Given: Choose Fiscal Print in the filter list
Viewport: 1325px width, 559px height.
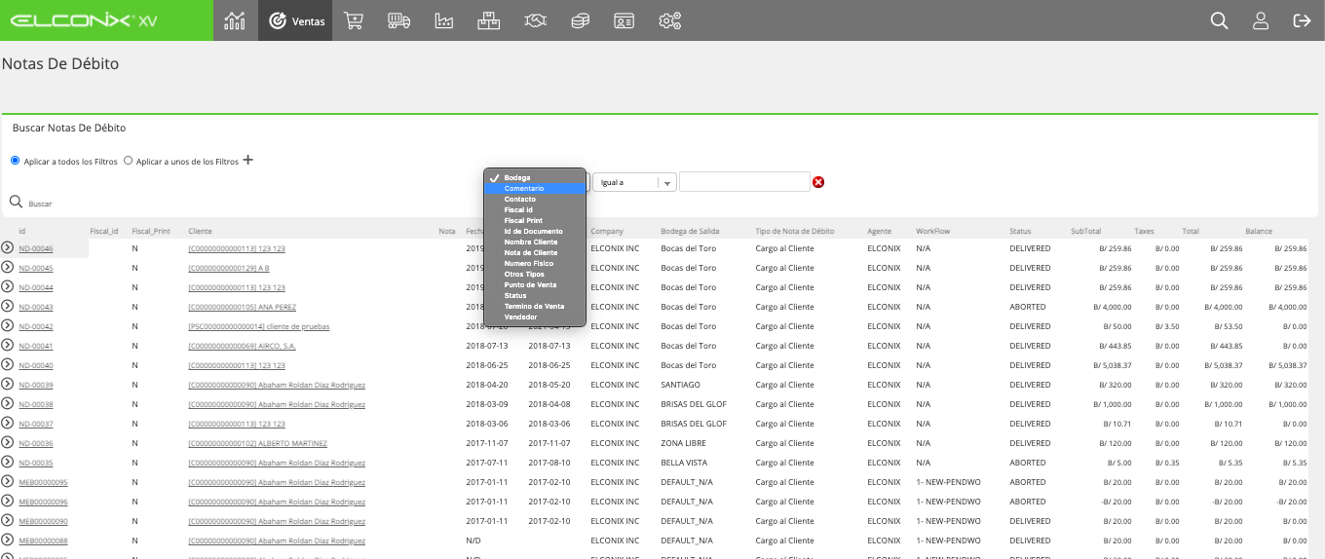Looking at the screenshot, I should pyautogui.click(x=535, y=221).
